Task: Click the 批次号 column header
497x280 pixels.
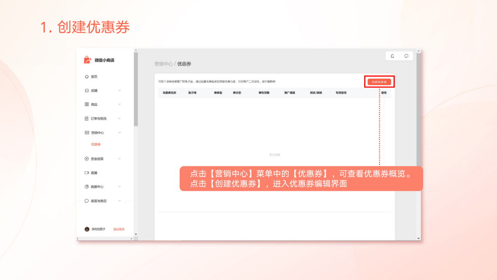Action: [x=193, y=93]
